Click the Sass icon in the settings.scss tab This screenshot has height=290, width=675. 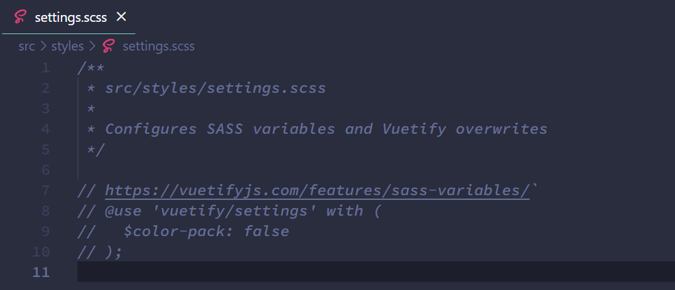21,17
